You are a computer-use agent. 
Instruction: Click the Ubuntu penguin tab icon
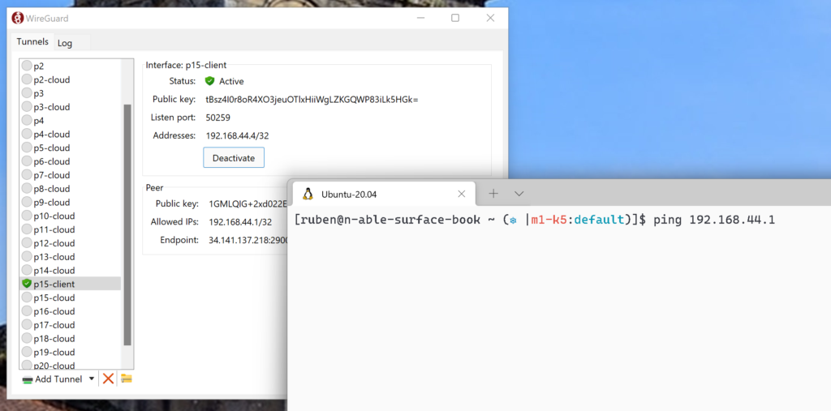pyautogui.click(x=308, y=195)
